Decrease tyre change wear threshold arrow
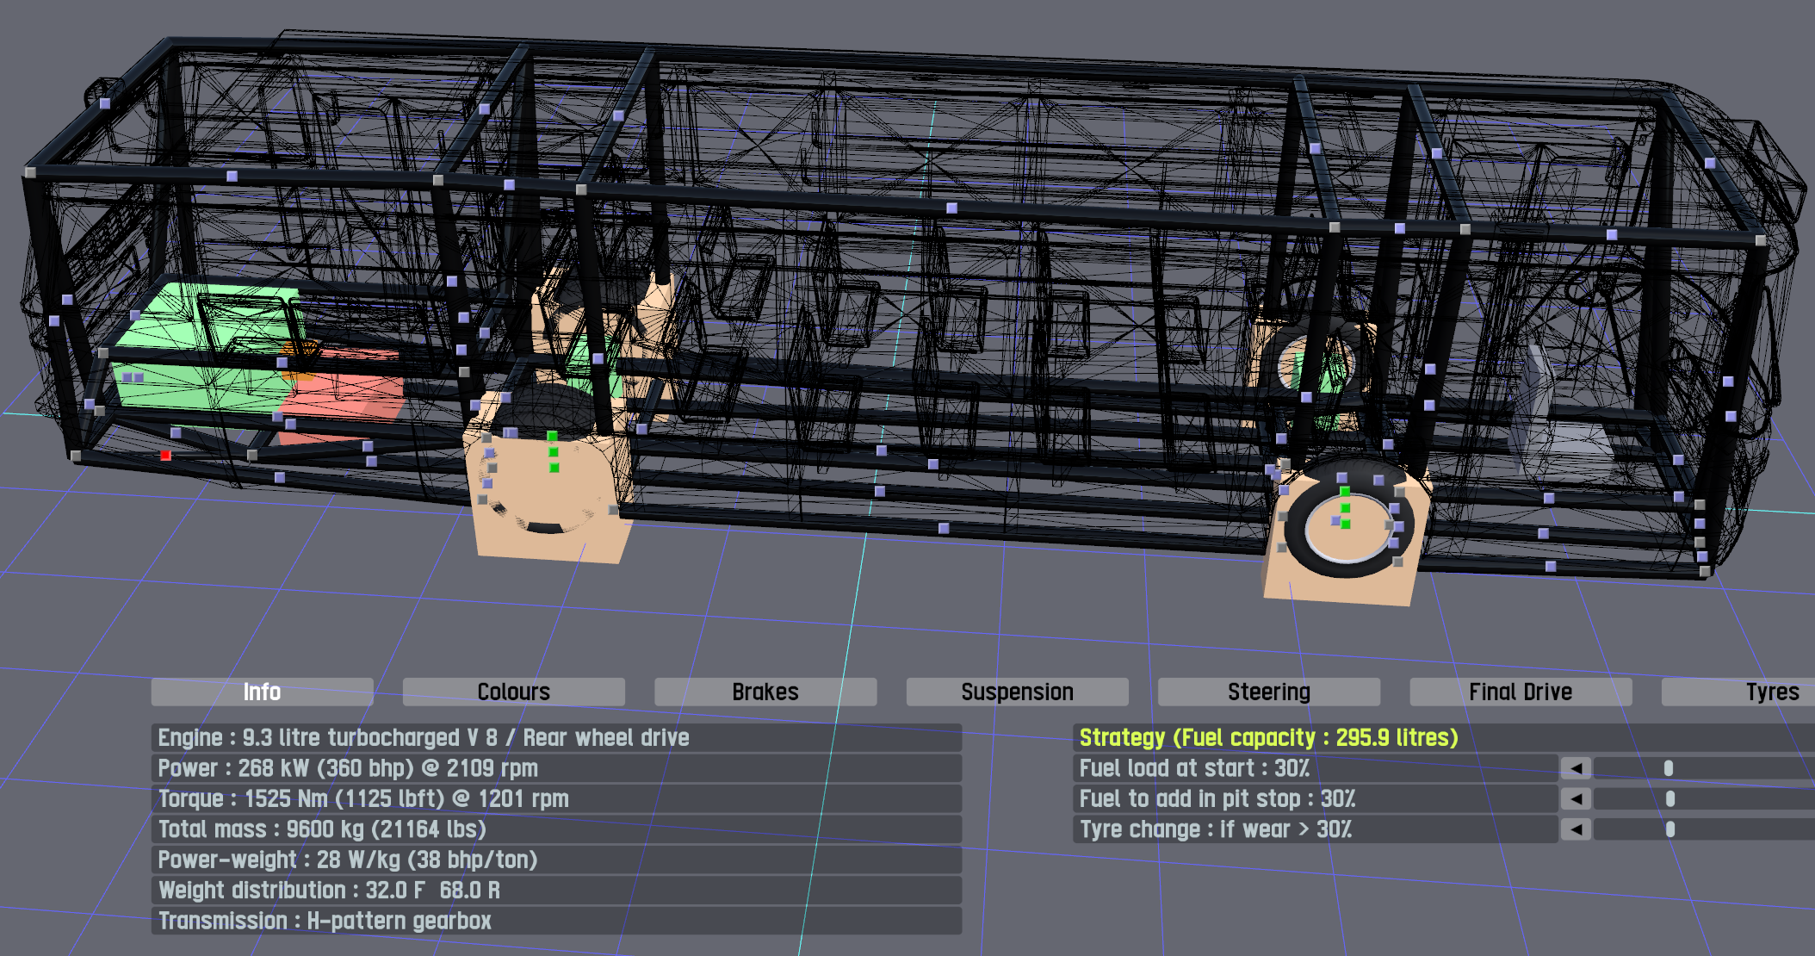The image size is (1815, 956). [1576, 829]
